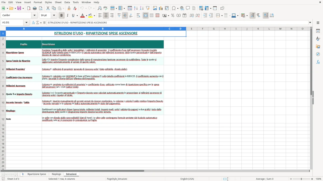This screenshot has width=323, height=181.
Task: Toggle Wrap Text
Action: pos(138,16)
